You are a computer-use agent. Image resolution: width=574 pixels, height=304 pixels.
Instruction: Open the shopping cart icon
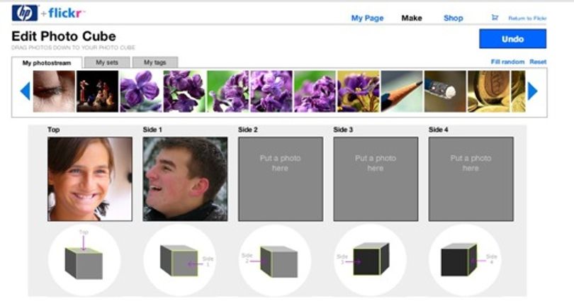(x=495, y=18)
